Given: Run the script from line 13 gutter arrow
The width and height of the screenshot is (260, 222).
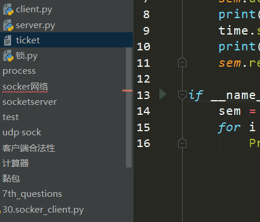Looking at the screenshot, I should pos(163,94).
